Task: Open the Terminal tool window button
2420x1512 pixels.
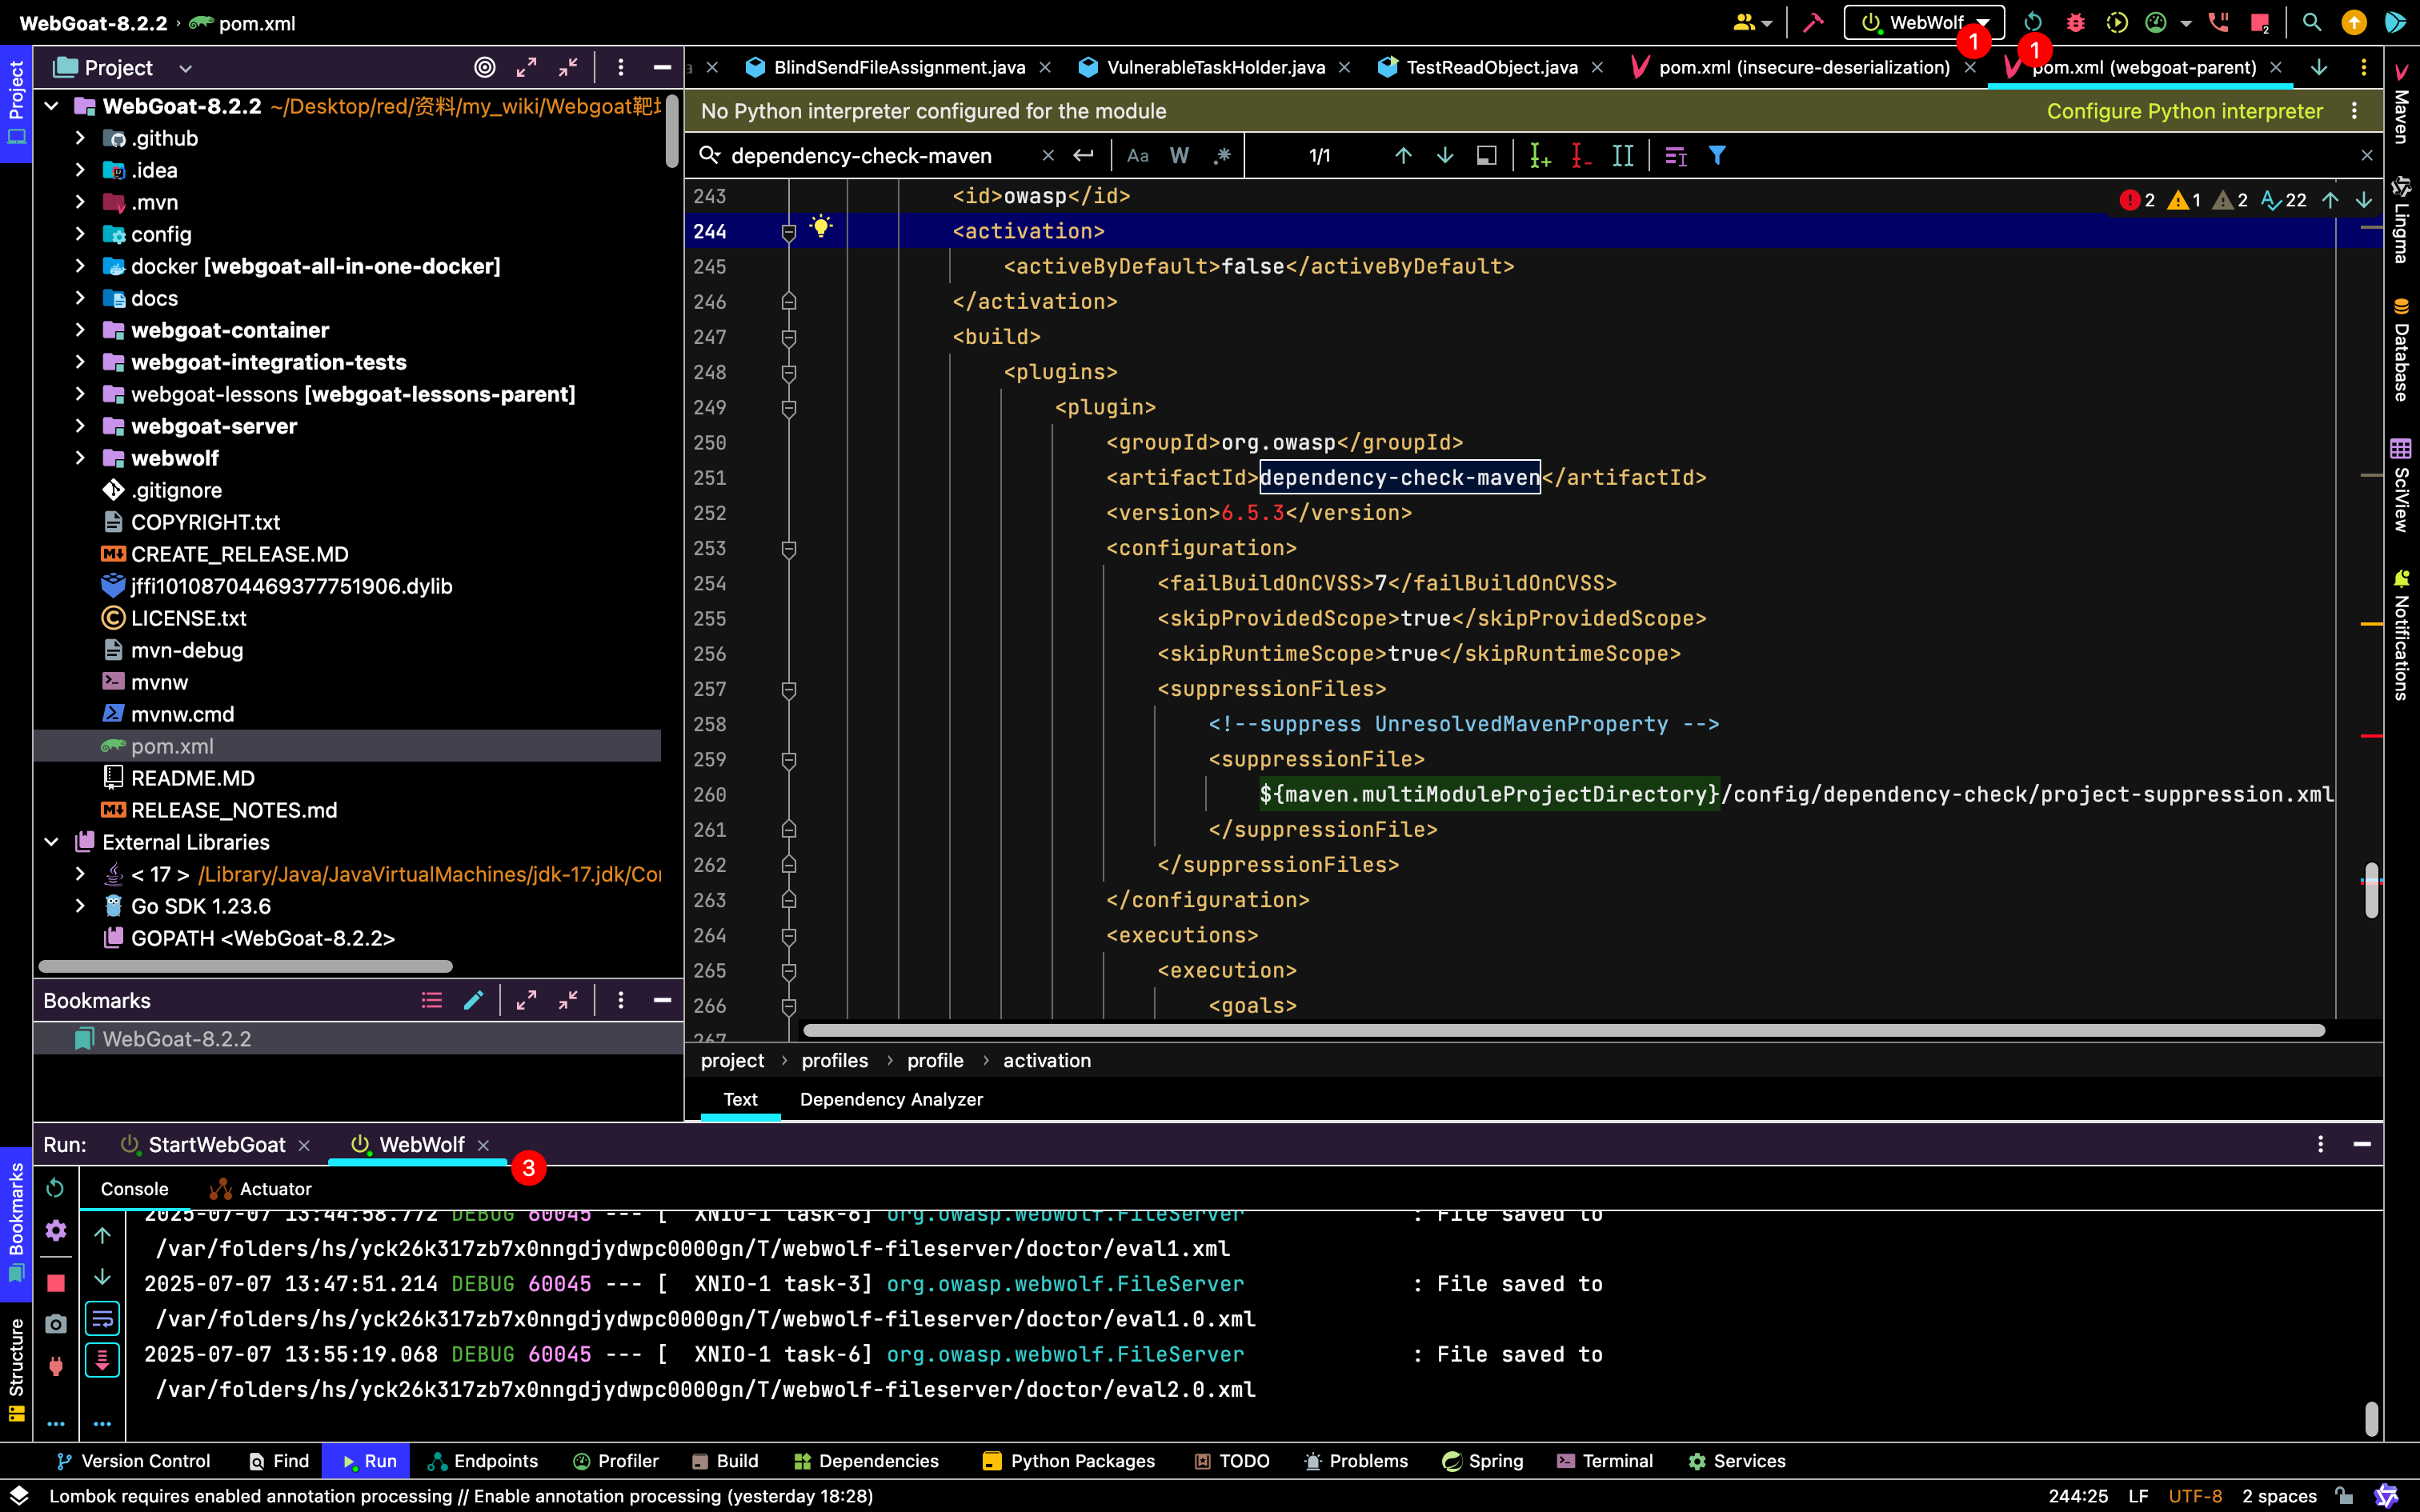Action: click(x=1605, y=1461)
